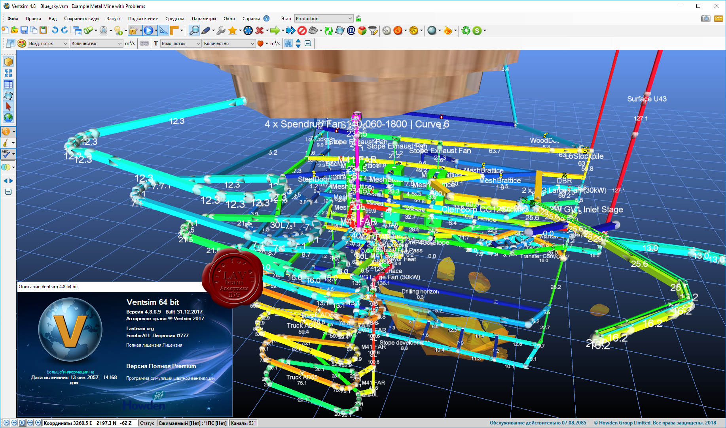Select the blue triangle ruler tool
This screenshot has height=428, width=726.
point(163,30)
